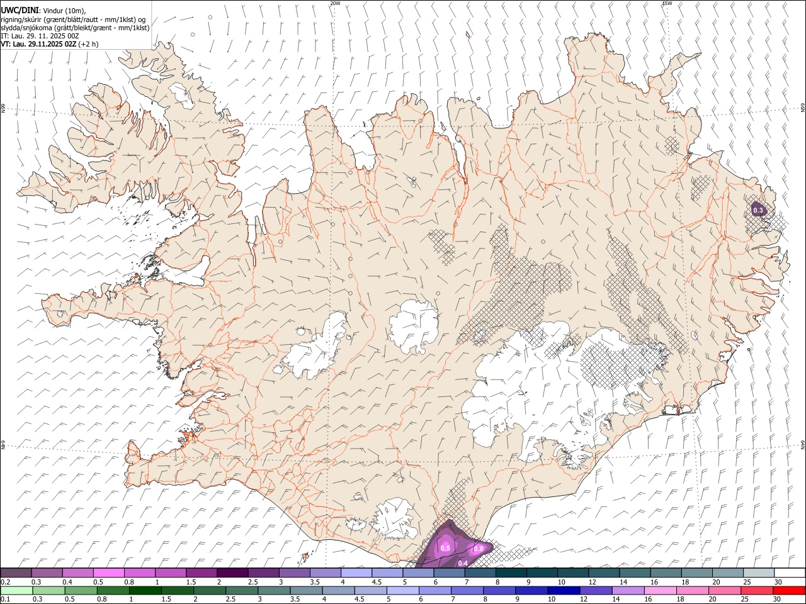The image size is (806, 604).
Task: Click the '0.8' label under the green rain swatch
Action: (x=102, y=600)
